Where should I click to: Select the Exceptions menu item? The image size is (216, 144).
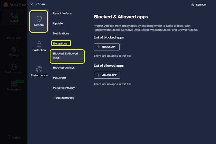(60, 43)
